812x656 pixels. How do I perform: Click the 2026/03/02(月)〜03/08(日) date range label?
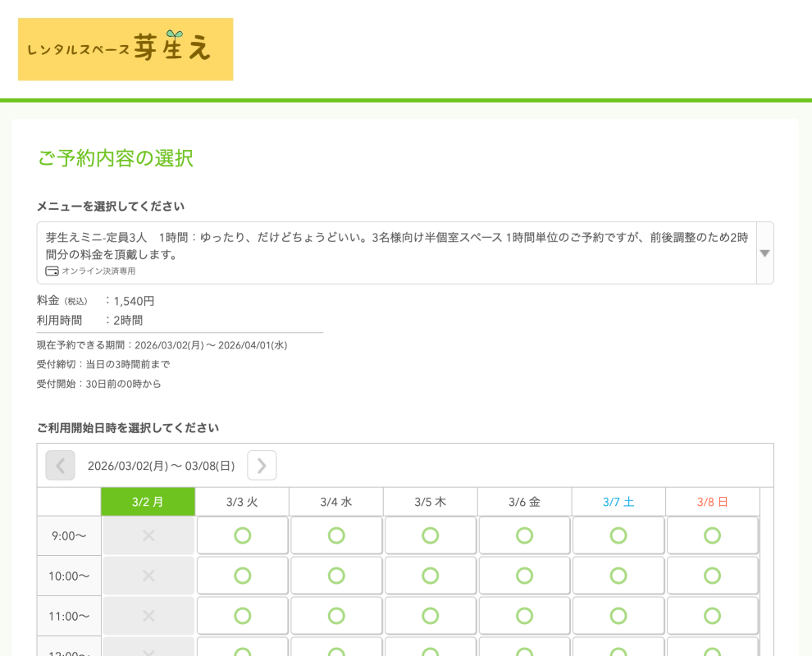161,466
